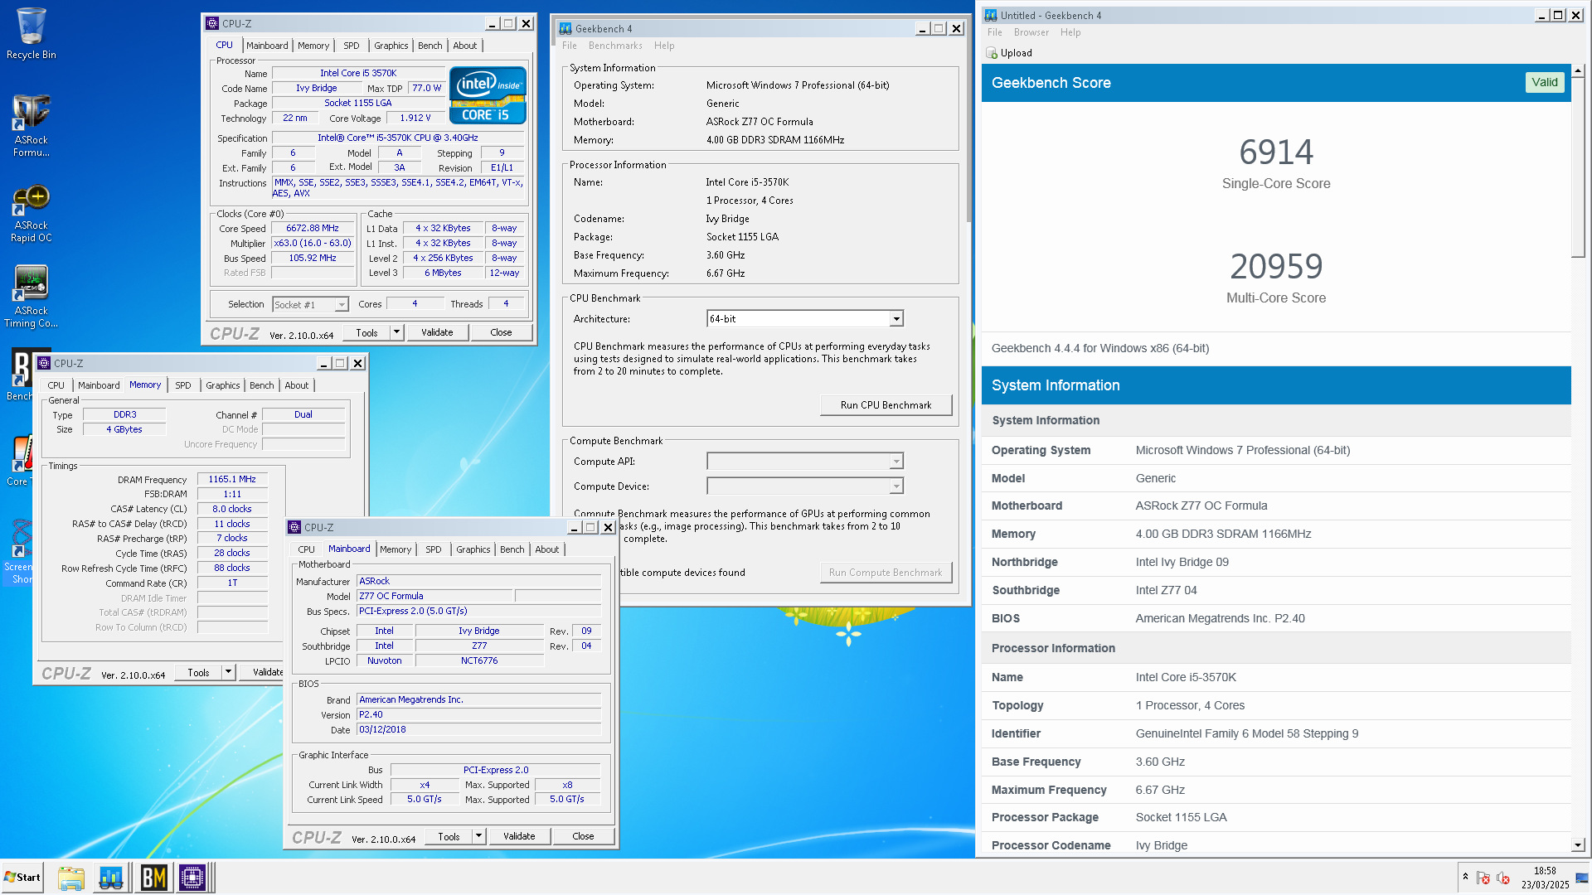1592x895 pixels.
Task: Click scroll up arrow in Geekbench results
Action: [1578, 70]
